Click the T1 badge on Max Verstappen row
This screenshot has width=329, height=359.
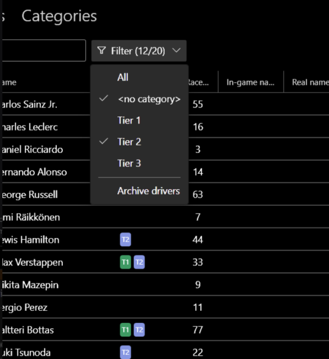[126, 262]
